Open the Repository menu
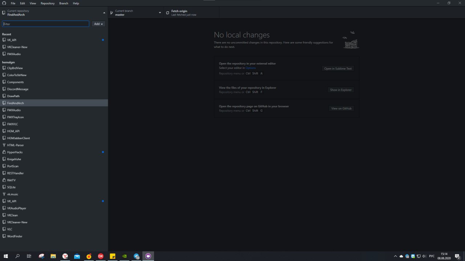This screenshot has height=261, width=465. (x=48, y=3)
